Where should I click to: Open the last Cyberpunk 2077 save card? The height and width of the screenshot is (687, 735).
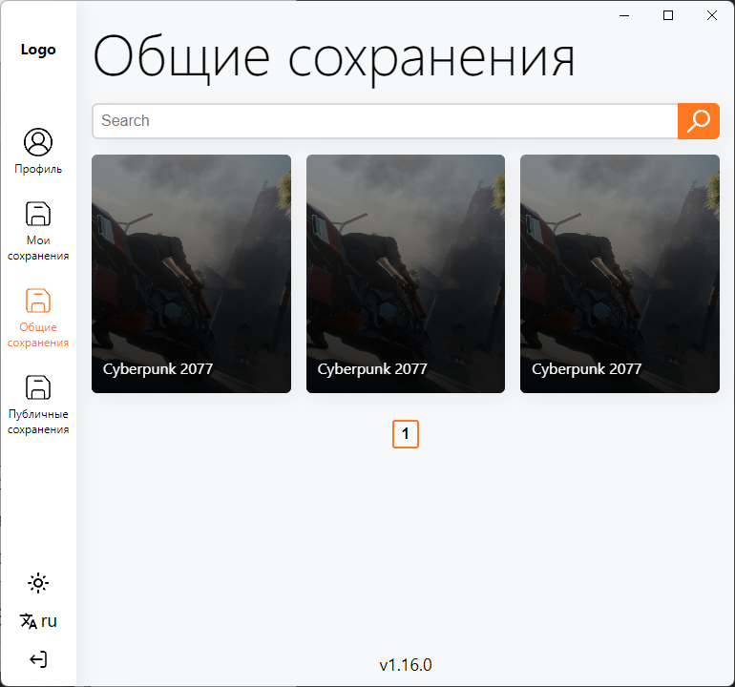point(619,274)
